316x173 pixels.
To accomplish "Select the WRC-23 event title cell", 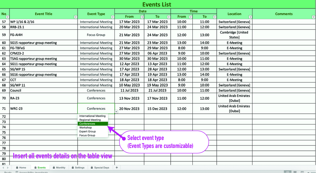I will (43, 108).
